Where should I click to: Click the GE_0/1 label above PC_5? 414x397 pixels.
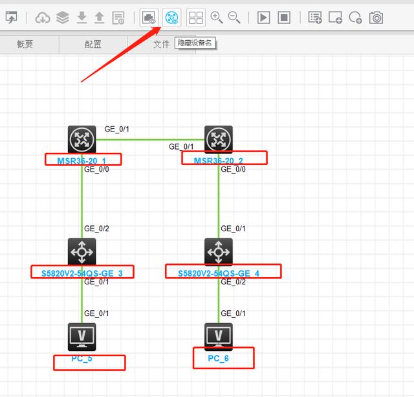[x=96, y=313]
